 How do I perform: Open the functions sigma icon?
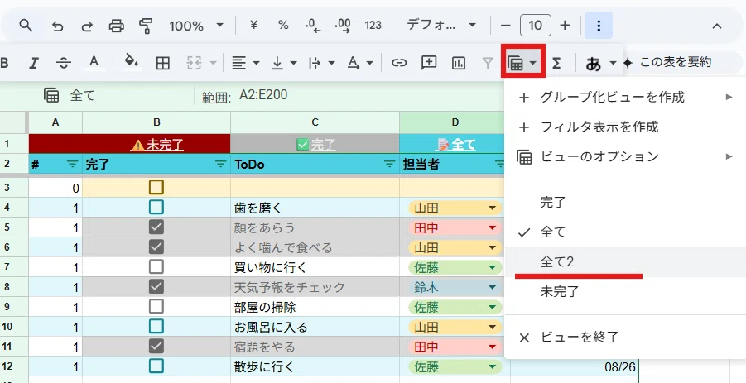(556, 63)
